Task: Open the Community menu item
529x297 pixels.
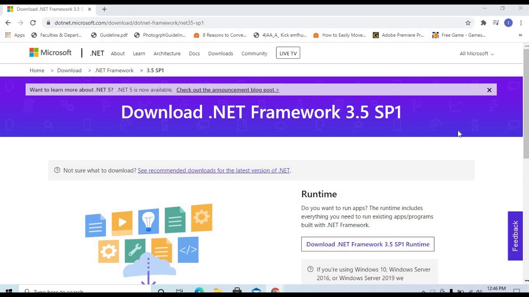Action: (254, 53)
